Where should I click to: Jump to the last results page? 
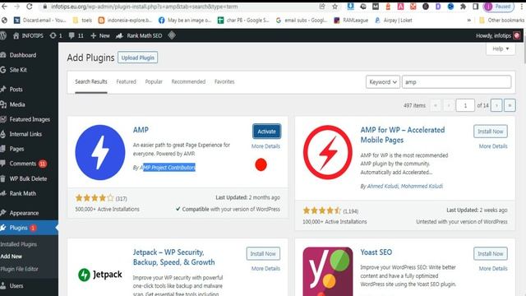pyautogui.click(x=510, y=105)
